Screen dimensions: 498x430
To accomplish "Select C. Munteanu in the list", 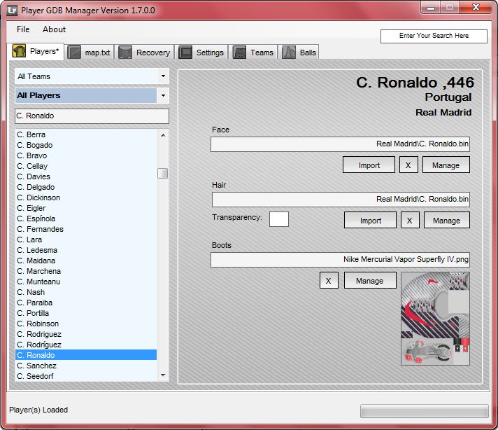I will pos(86,282).
